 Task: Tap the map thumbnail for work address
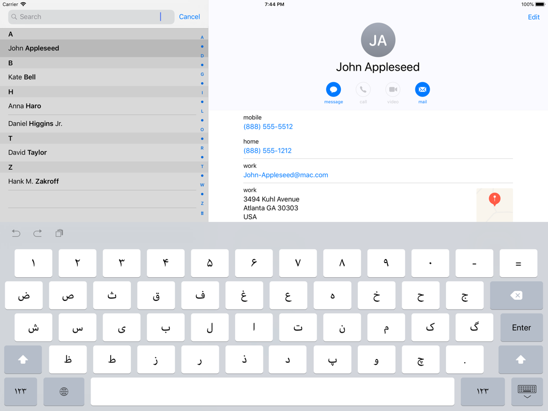point(494,205)
